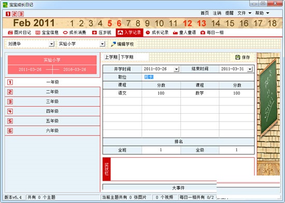Open the 成长记录 tab
285x203 pixels.
(x=157, y=33)
